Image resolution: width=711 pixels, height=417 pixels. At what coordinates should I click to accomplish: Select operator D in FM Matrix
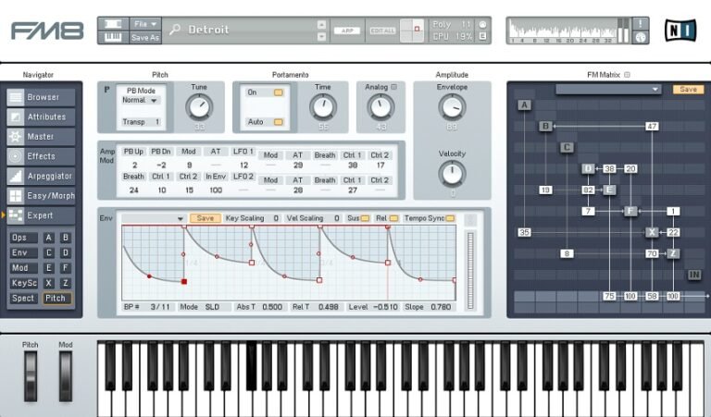click(x=588, y=169)
